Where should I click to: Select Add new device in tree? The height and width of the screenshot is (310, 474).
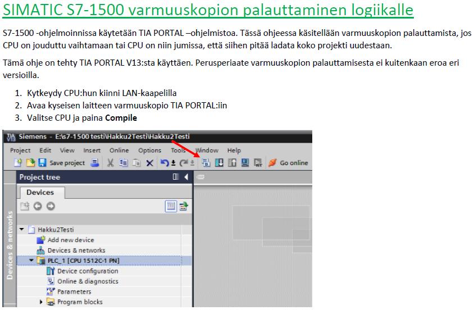point(71,240)
